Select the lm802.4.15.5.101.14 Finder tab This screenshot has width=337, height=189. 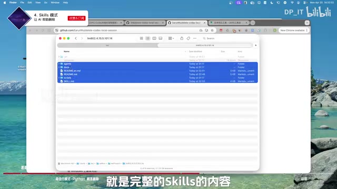(x=205, y=45)
